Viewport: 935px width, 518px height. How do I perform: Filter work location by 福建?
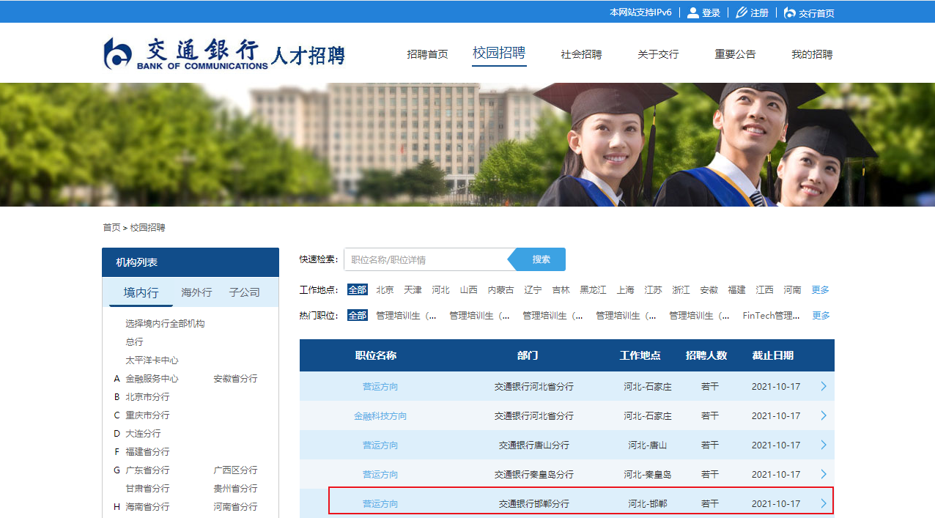click(x=737, y=290)
